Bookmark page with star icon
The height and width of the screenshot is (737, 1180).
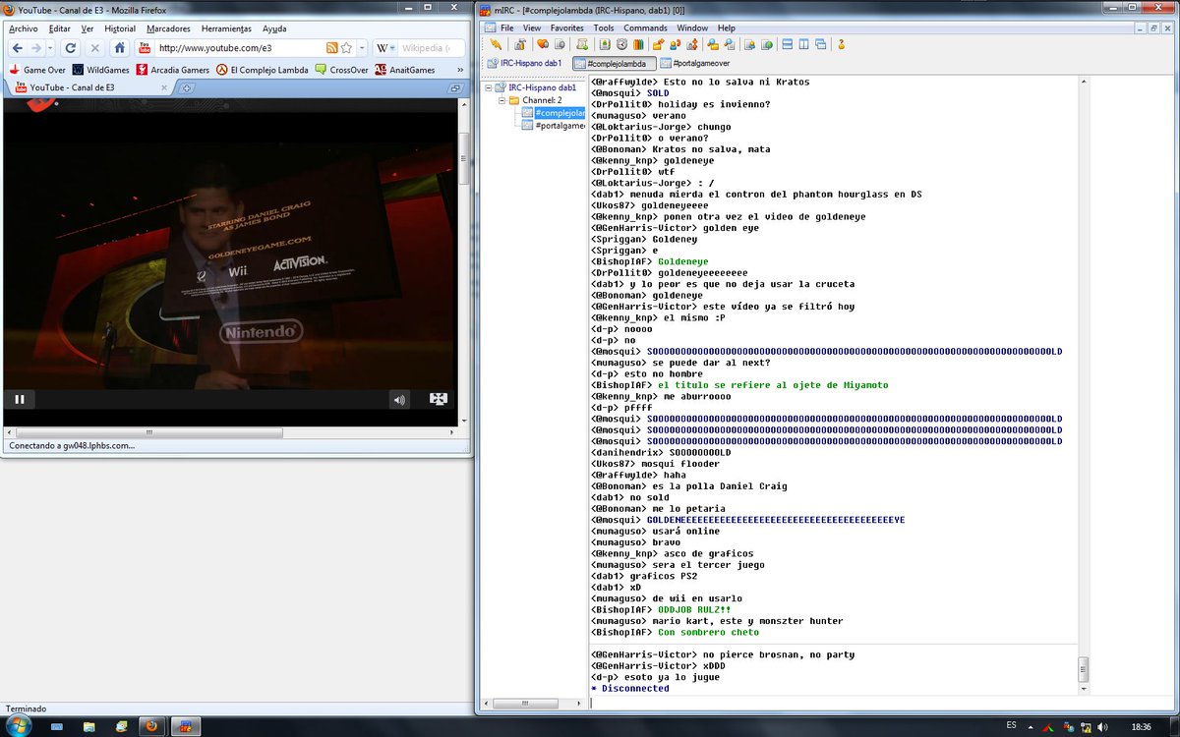click(346, 47)
